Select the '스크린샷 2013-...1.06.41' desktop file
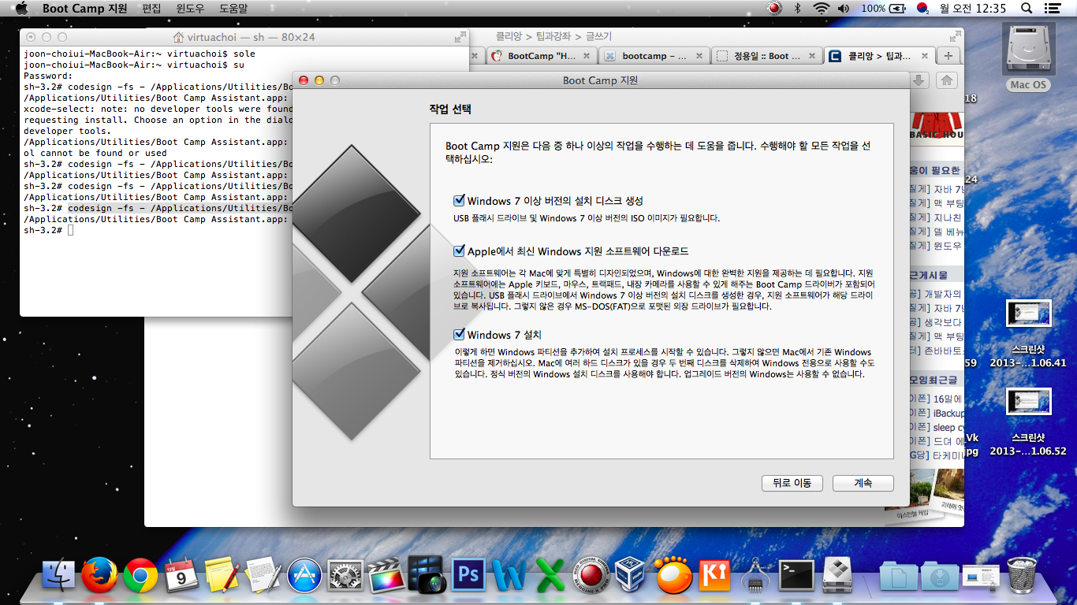 [1028, 334]
